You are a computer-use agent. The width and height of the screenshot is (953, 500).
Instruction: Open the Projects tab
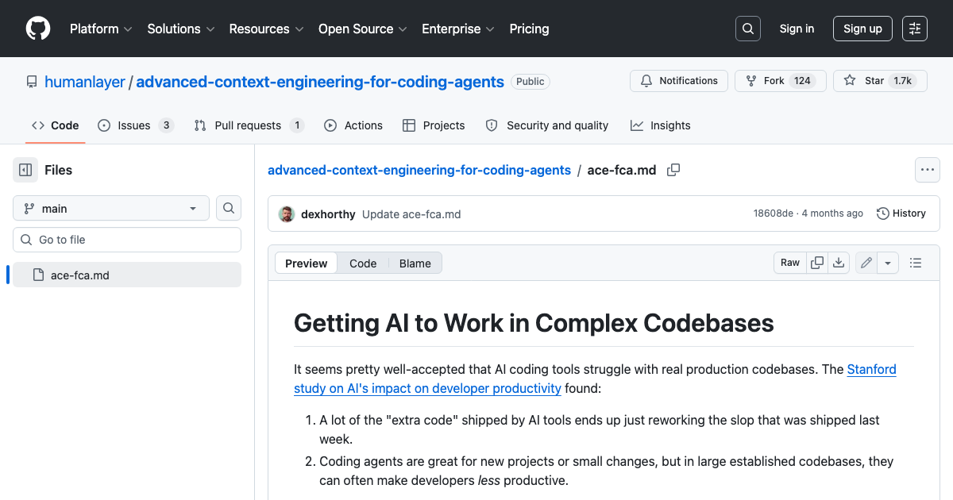(434, 125)
